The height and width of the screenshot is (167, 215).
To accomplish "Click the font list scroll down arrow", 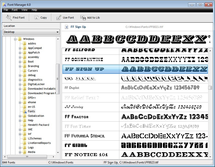I will coord(210,157).
